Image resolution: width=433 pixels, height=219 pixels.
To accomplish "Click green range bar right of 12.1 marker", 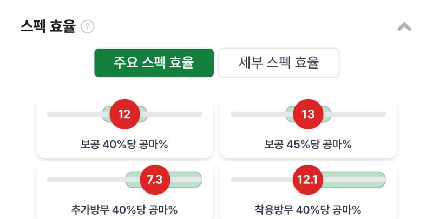I will pyautogui.click(x=355, y=180).
